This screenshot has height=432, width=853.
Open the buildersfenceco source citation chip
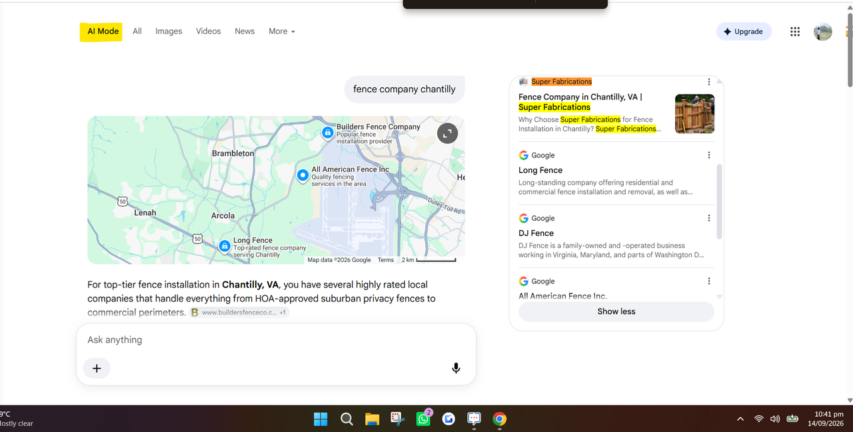pyautogui.click(x=239, y=312)
